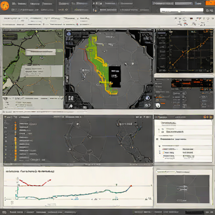Click the round white dial knob
This screenshot has height=215, width=215.
coord(158,105)
